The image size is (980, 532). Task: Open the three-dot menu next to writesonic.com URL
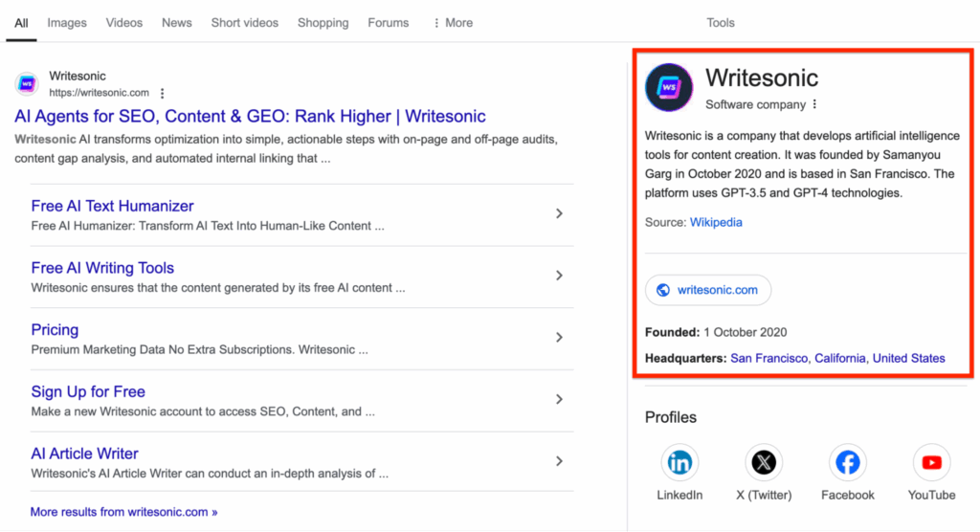162,93
